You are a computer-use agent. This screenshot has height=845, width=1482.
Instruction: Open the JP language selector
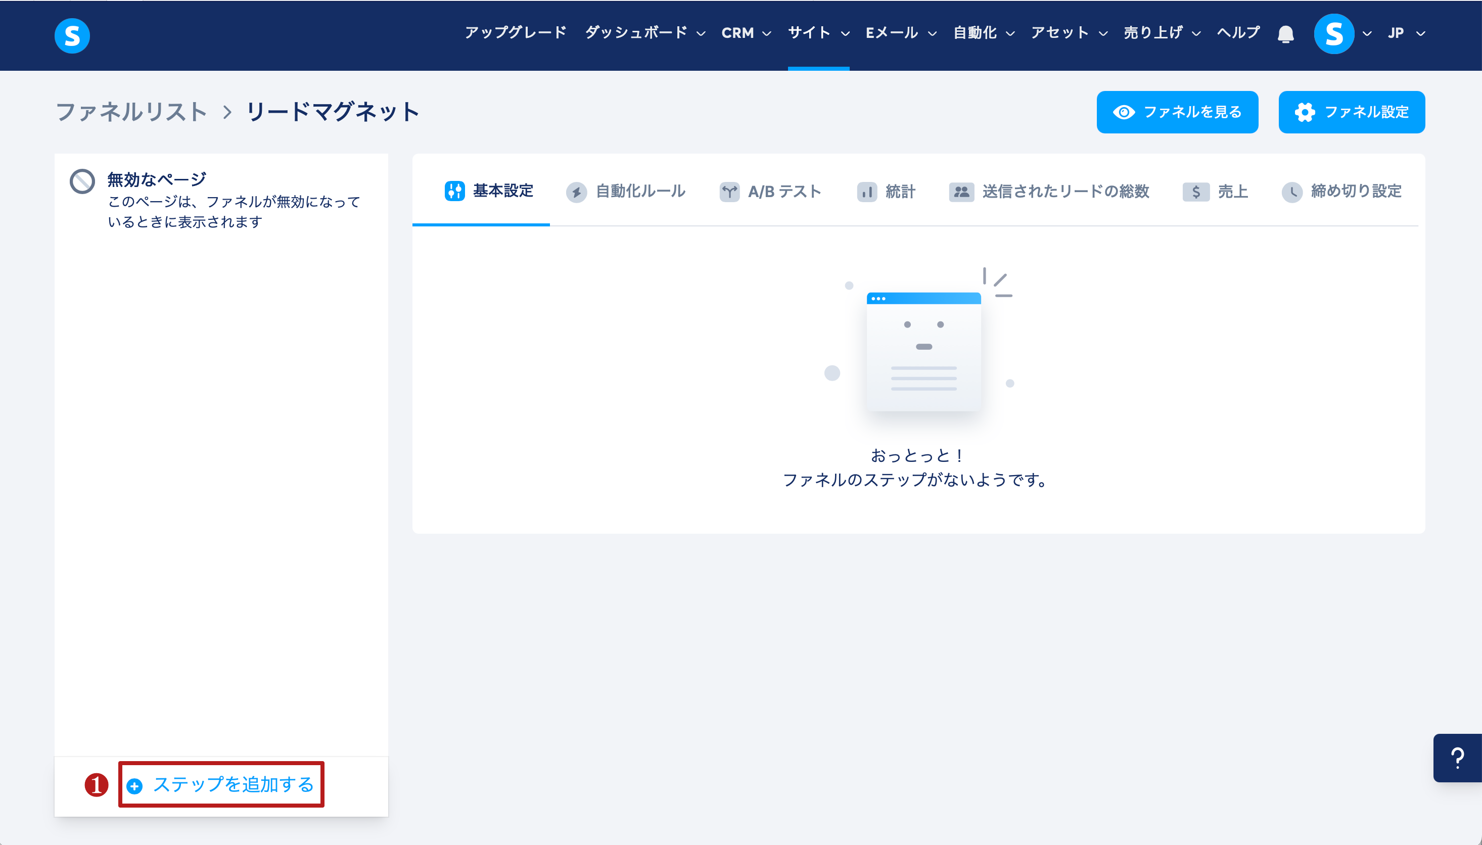tap(1407, 33)
